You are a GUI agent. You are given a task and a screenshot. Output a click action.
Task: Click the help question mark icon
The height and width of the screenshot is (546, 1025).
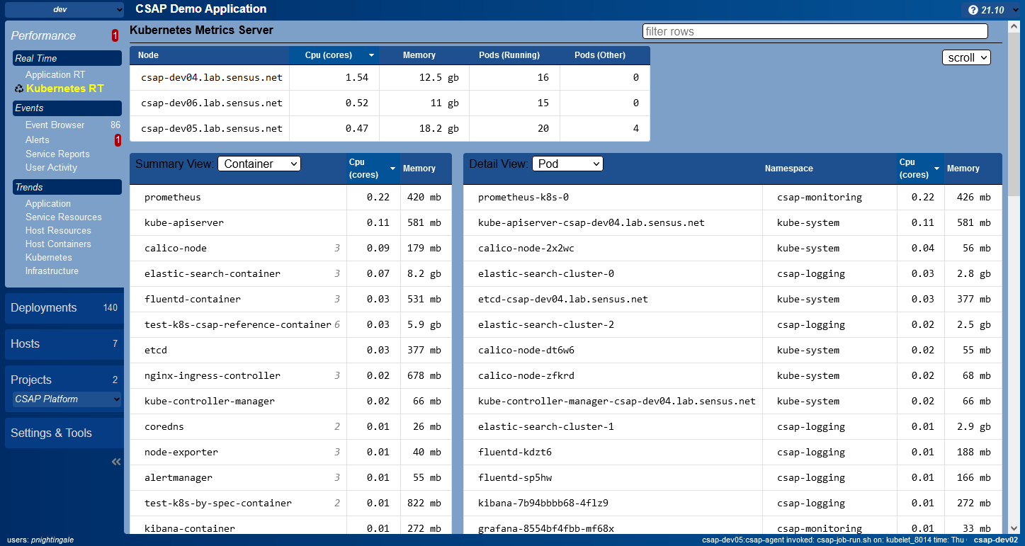pos(973,10)
